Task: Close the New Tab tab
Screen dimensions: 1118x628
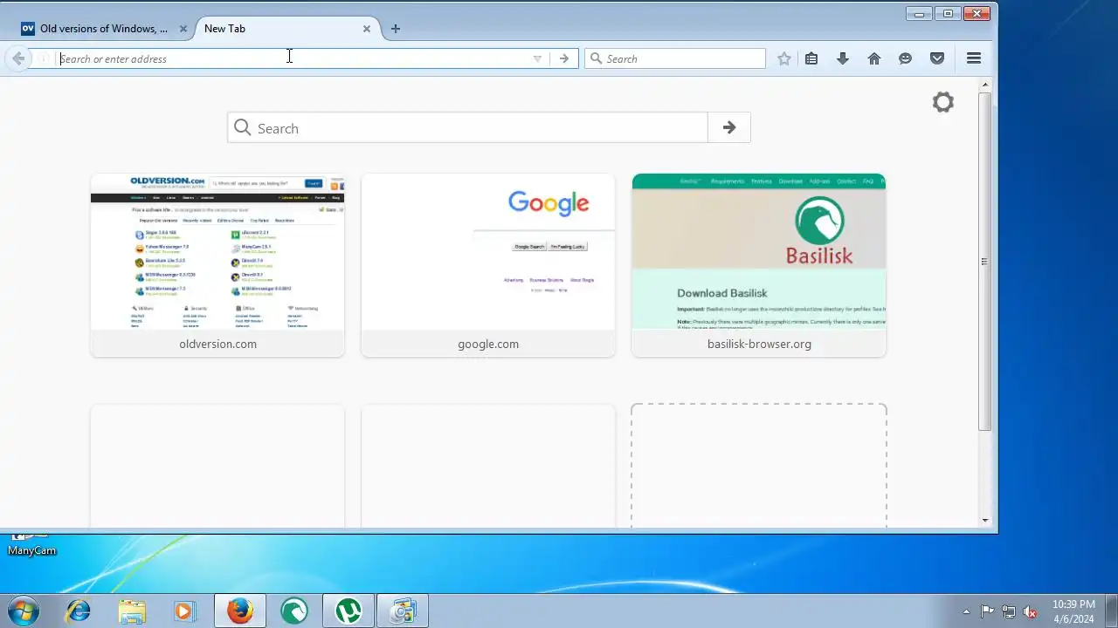Action: click(x=367, y=29)
